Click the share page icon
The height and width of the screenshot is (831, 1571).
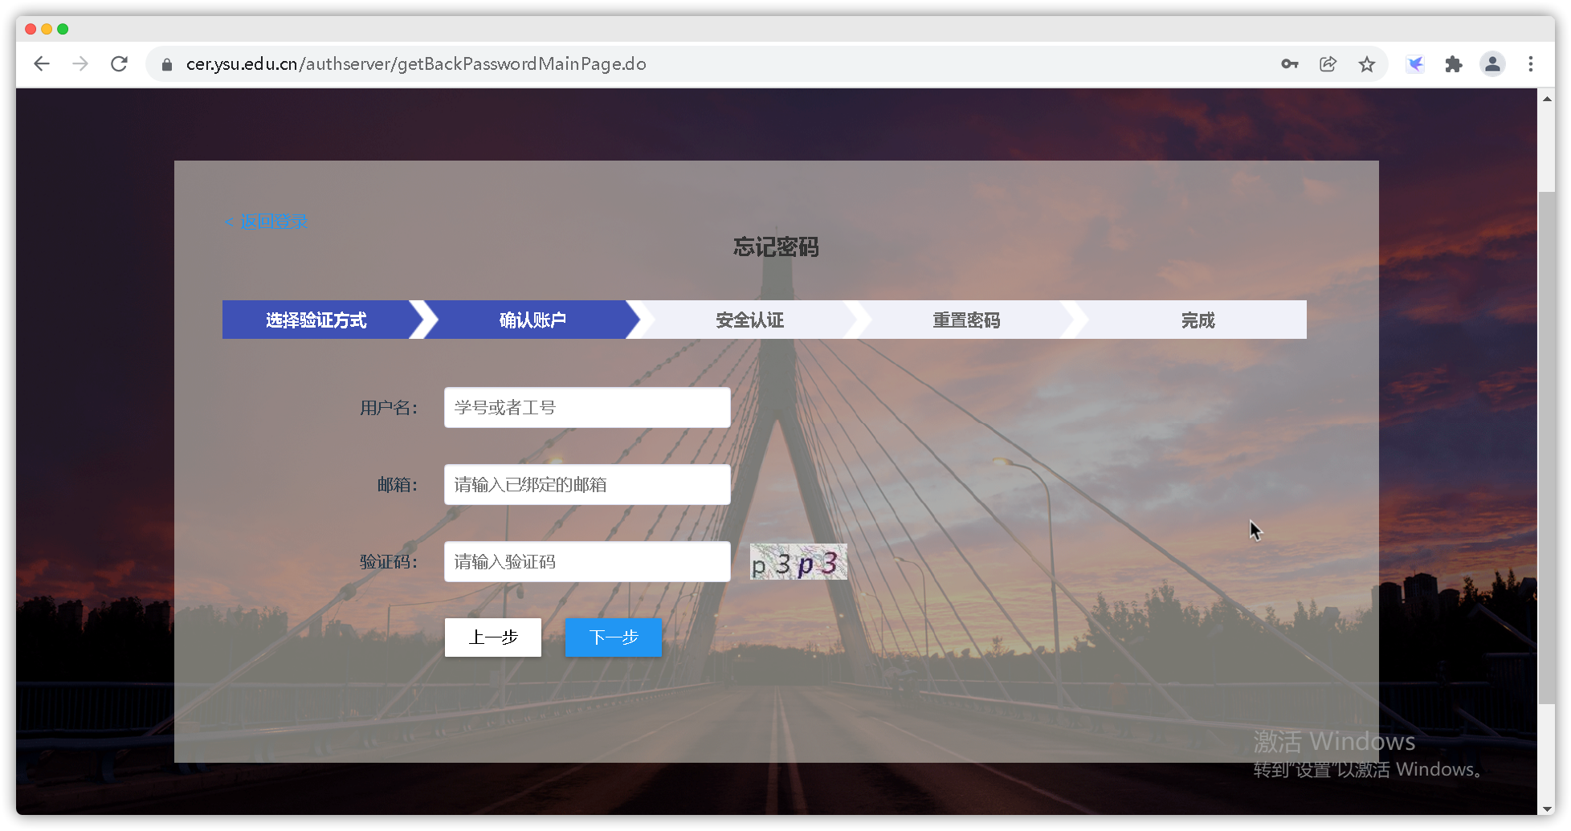pos(1328,64)
